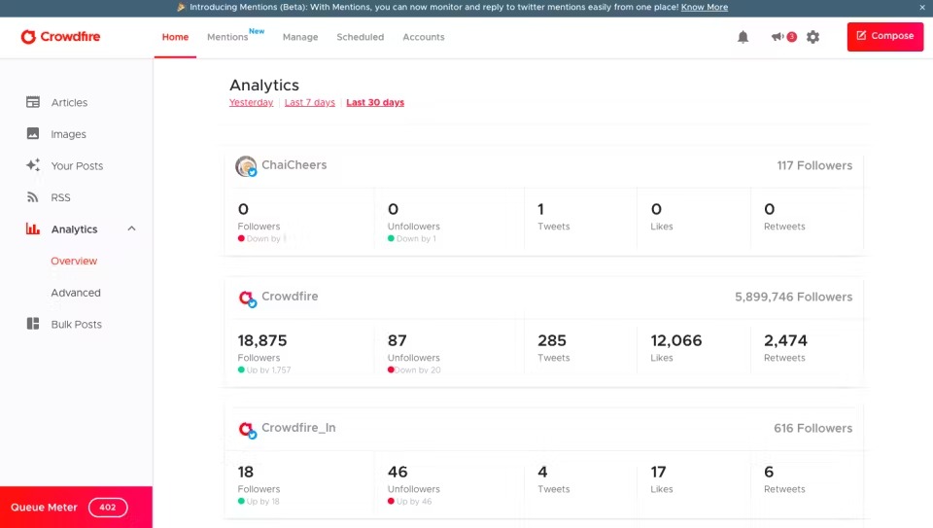Dismiss the Mentions beta announcement banner
Viewport: 933px width, 528px height.
point(922,7)
